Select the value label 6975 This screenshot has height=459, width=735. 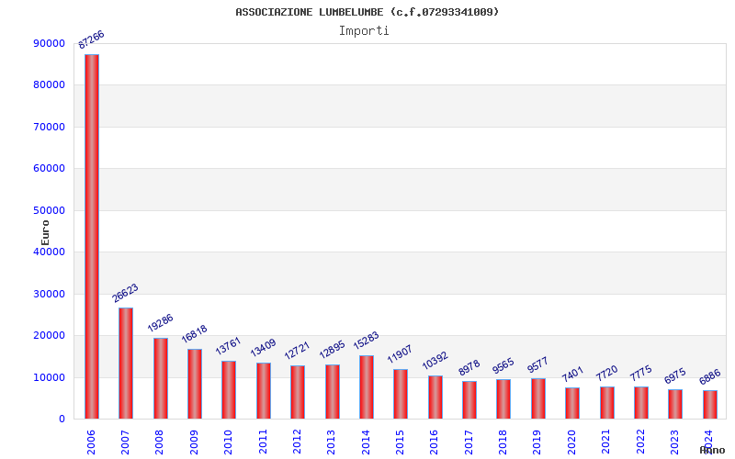click(675, 376)
